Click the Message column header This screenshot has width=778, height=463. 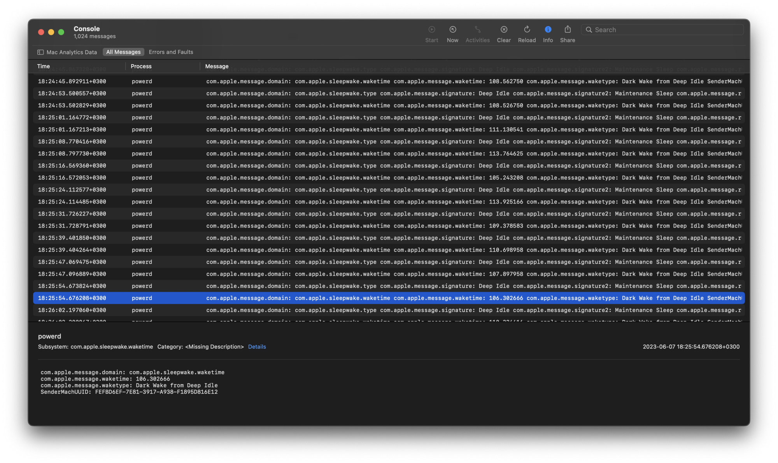217,67
